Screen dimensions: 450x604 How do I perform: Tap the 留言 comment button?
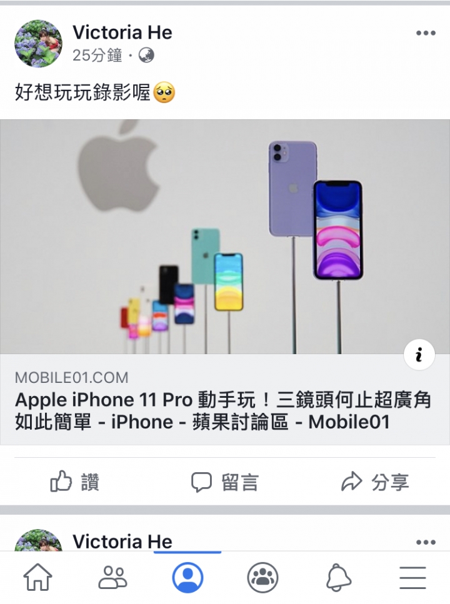[x=225, y=482]
